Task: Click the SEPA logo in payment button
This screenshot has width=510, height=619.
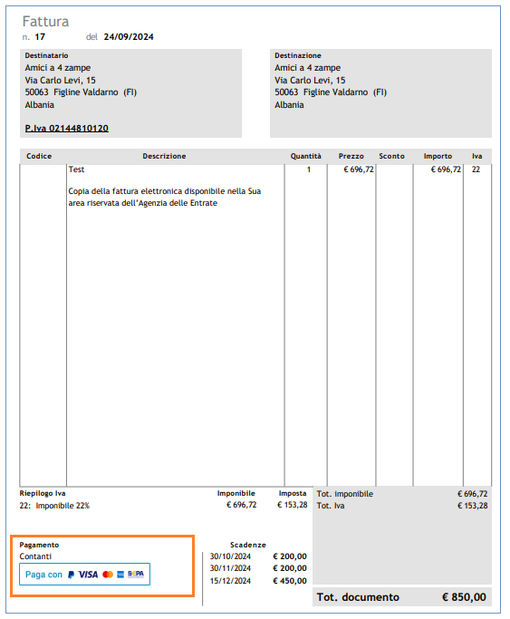Action: [x=136, y=574]
